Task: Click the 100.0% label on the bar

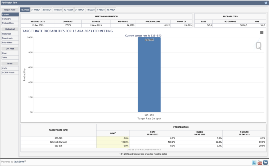Action: (x=149, y=40)
